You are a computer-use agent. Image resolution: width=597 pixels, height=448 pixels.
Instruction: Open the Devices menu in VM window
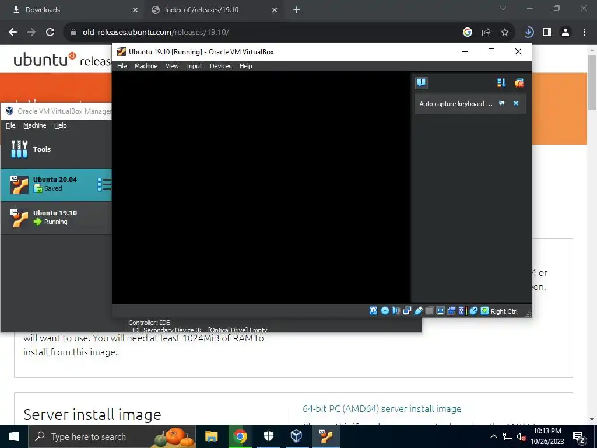[220, 66]
